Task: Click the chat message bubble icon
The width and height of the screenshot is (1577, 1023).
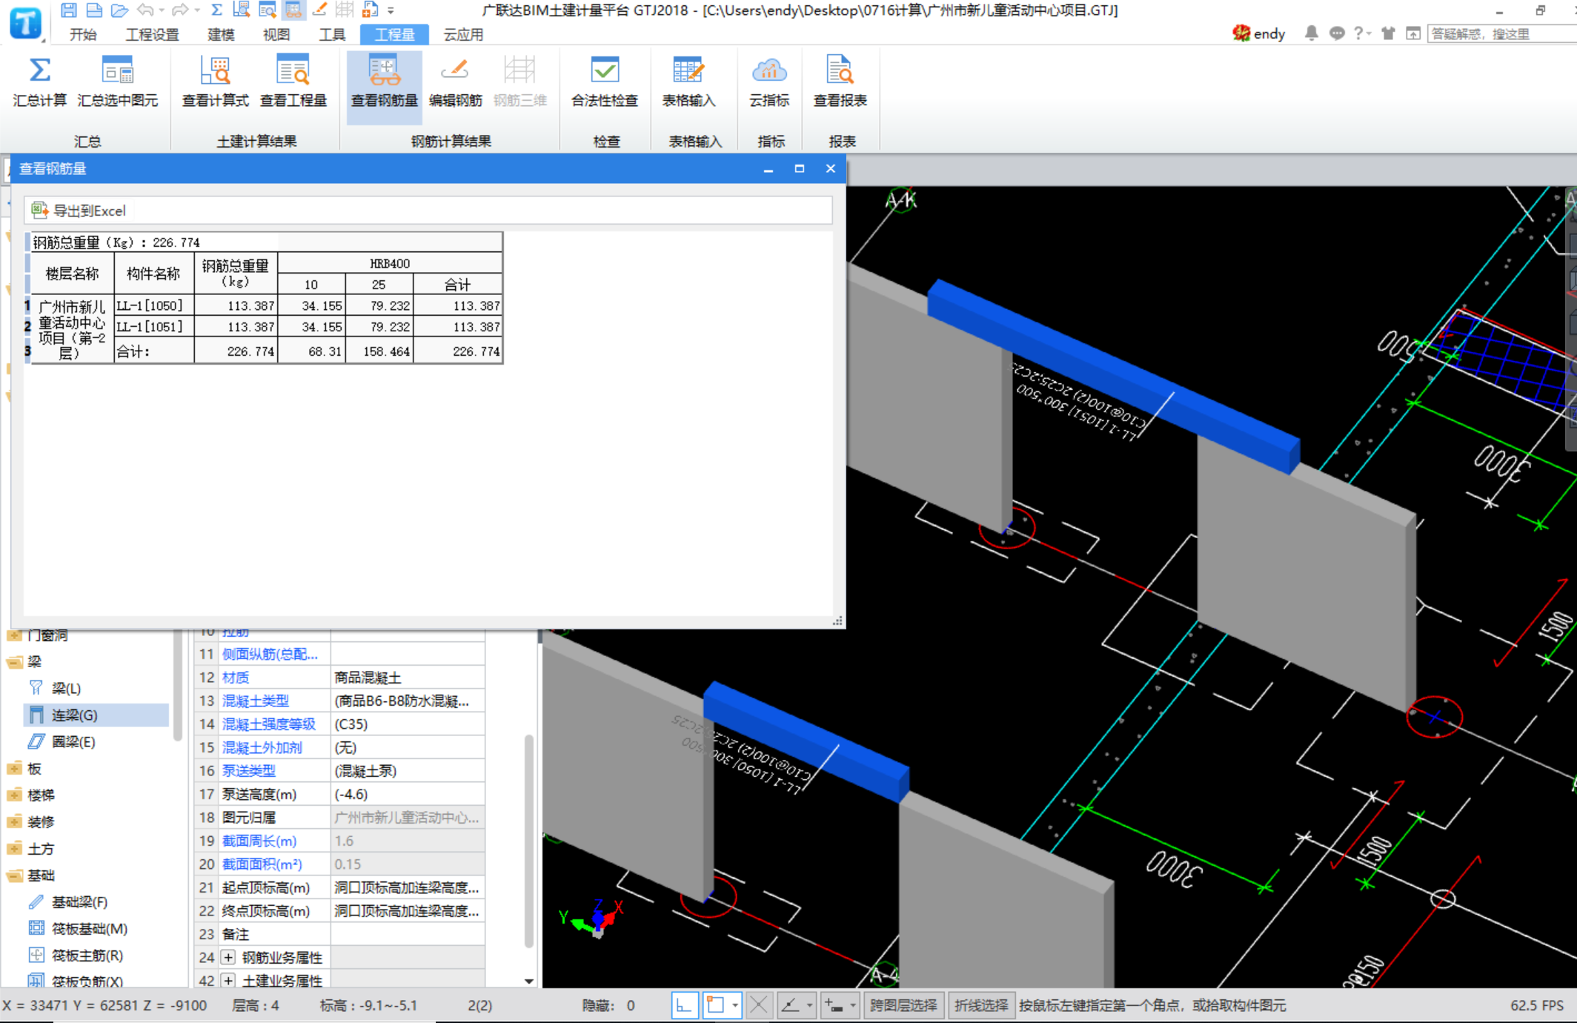Action: tap(1337, 33)
